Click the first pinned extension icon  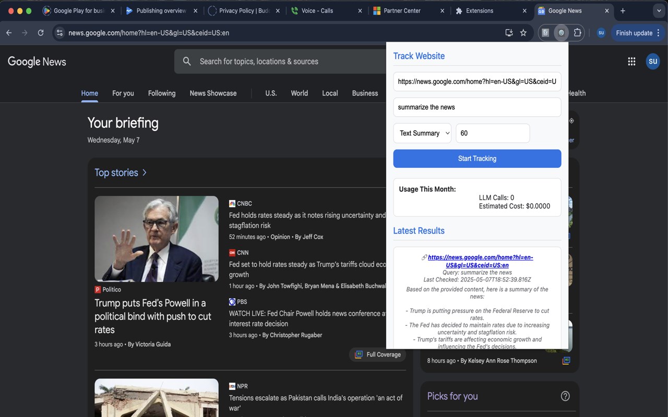pos(545,33)
